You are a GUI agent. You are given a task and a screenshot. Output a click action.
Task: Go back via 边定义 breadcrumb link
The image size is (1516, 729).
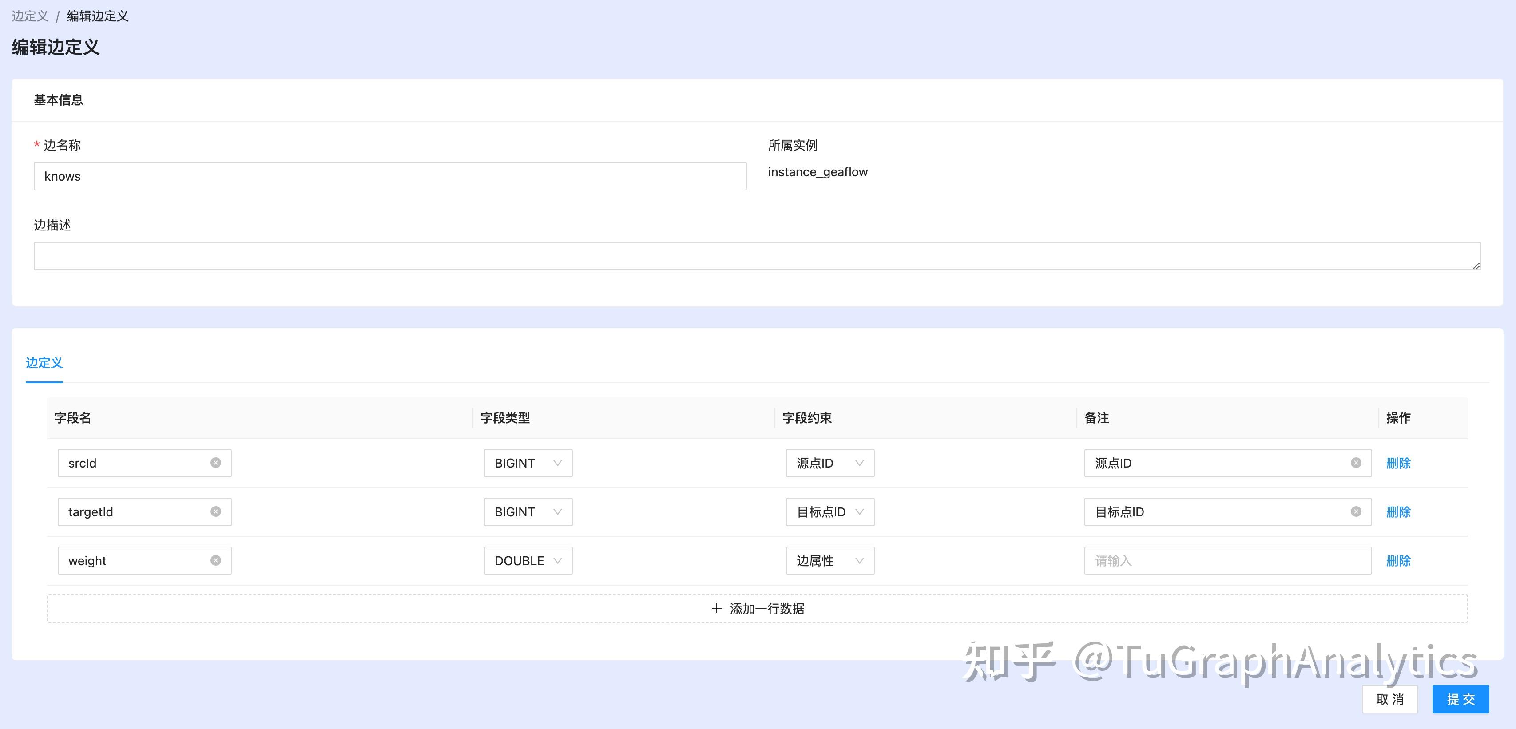pyautogui.click(x=30, y=16)
